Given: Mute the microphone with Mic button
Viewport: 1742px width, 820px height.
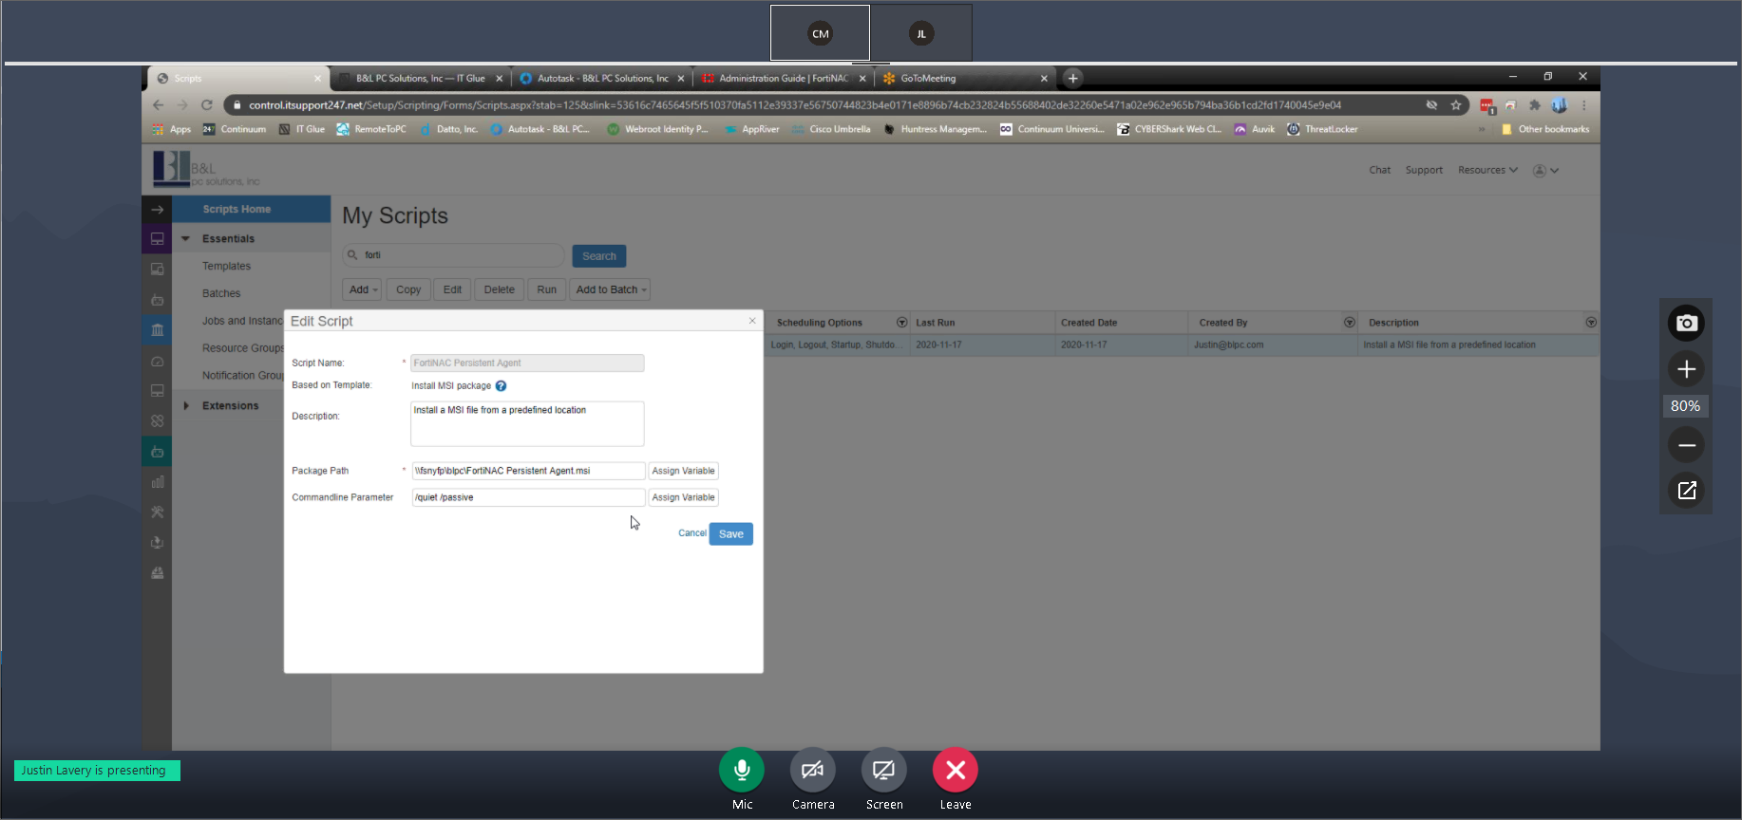Looking at the screenshot, I should (742, 770).
